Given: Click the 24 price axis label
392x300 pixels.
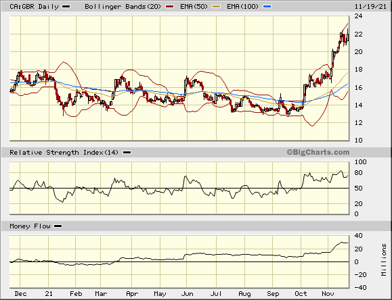Looking at the screenshot, I should (x=358, y=16).
